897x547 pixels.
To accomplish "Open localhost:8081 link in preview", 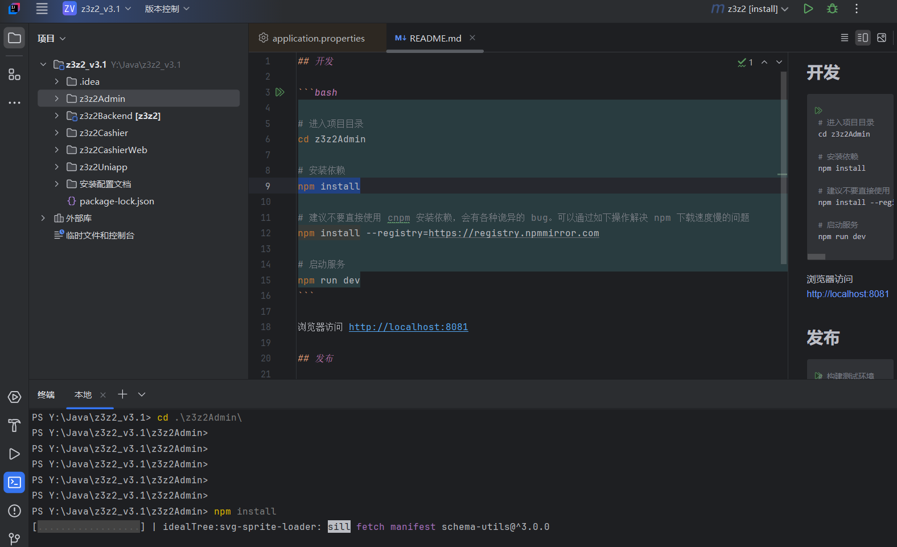I will (847, 294).
